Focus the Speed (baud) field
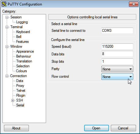The image size is (140, 134). (x=117, y=47)
